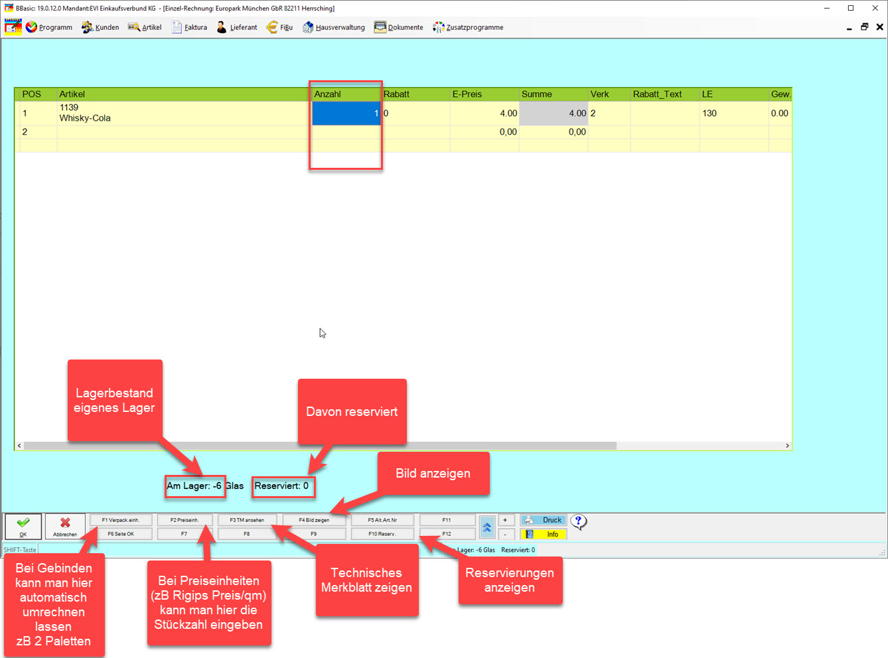Click F4 Bild zeigen button
This screenshot has height=658, width=888.
[x=314, y=520]
